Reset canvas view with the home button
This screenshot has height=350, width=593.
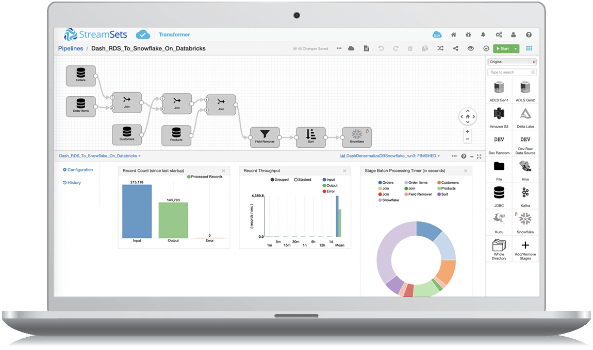click(468, 117)
